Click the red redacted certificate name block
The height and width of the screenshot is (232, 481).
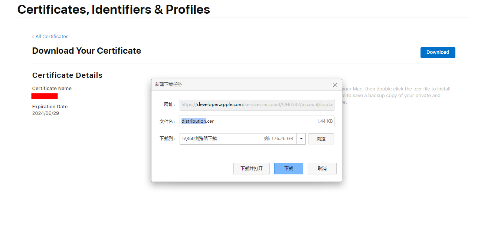pyautogui.click(x=45, y=96)
